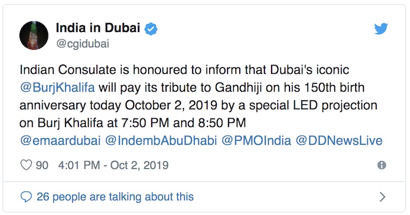Go to the @DDNewsLive mention

coord(339,140)
